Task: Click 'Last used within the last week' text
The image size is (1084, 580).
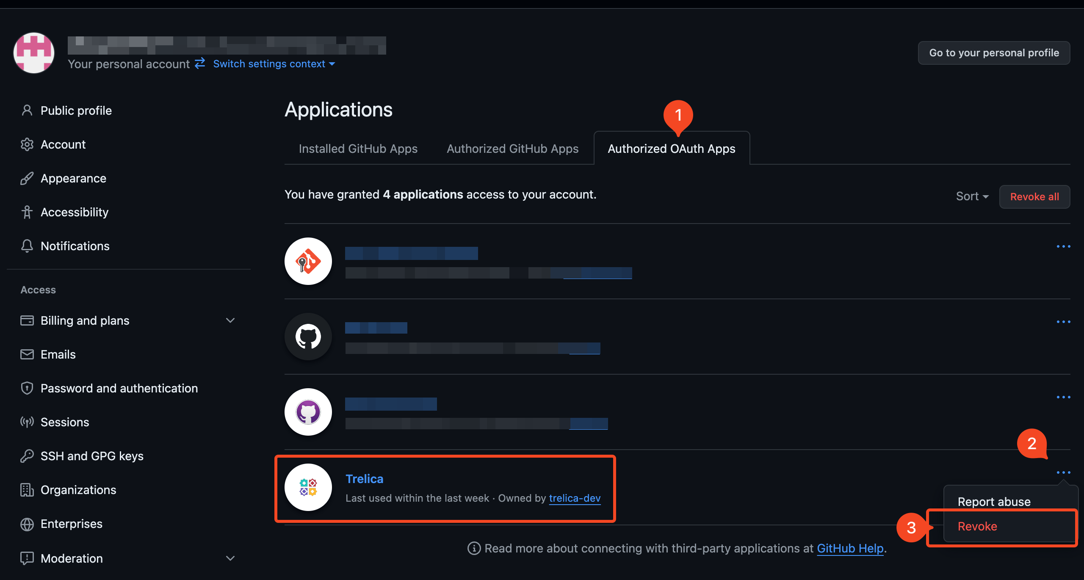Action: pos(418,498)
